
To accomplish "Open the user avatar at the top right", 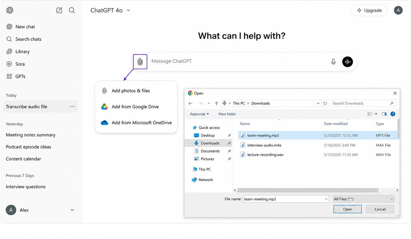I will pos(398,10).
